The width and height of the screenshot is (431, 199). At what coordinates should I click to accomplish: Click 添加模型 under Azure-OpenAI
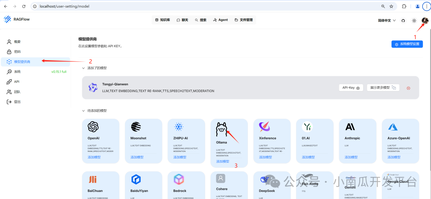(x=394, y=157)
